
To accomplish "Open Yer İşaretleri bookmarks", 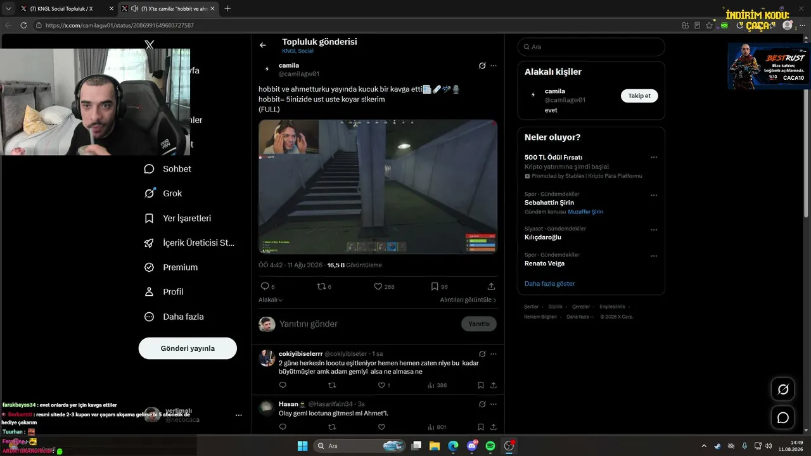I will pyautogui.click(x=178, y=218).
